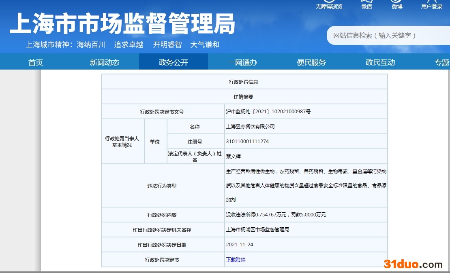Click the 微信 icon in the header
The image size is (450, 273).
[366, 6]
